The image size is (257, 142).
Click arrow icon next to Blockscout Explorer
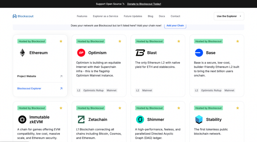[61, 88]
